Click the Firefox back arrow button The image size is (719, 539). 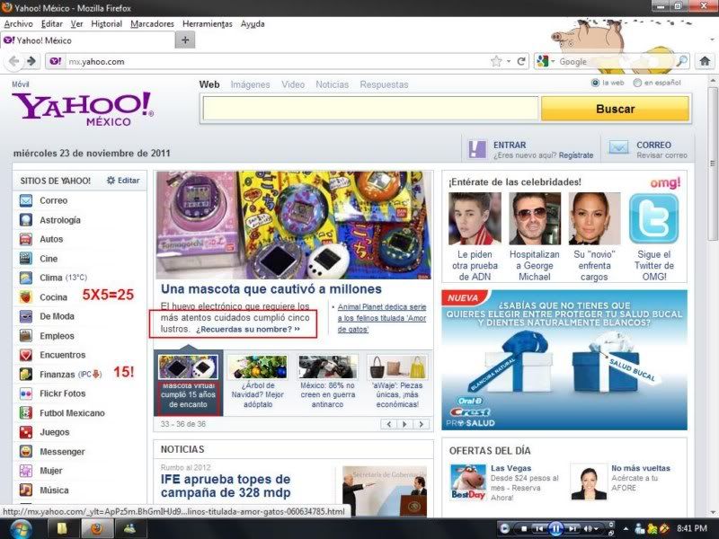(x=14, y=61)
